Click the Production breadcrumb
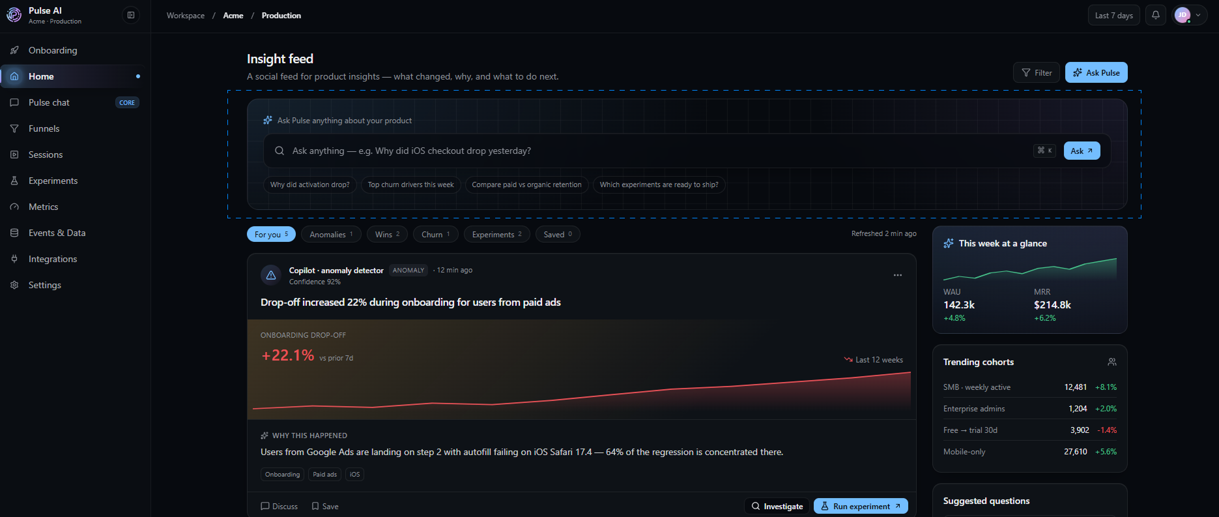 pyautogui.click(x=281, y=16)
